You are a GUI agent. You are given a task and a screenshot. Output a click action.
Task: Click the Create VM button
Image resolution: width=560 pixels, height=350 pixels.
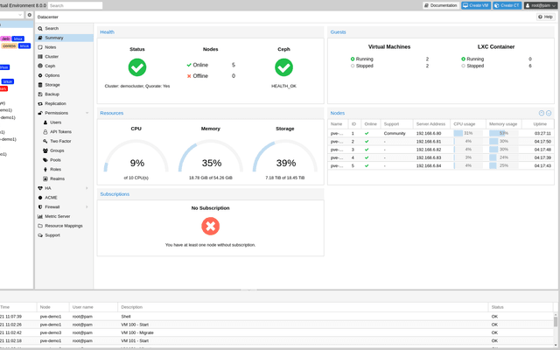coord(476,5)
